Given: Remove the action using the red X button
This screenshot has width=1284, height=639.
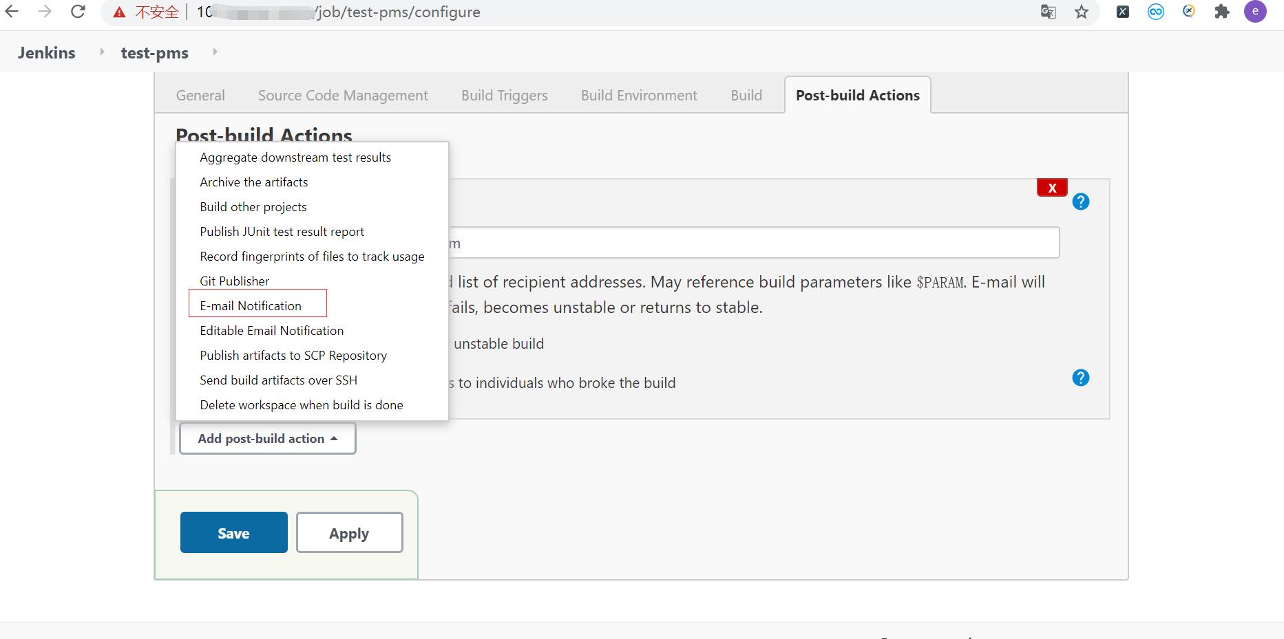Looking at the screenshot, I should (x=1051, y=186).
